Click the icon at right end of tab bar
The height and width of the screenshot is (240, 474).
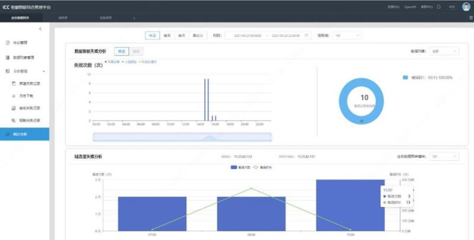point(471,18)
